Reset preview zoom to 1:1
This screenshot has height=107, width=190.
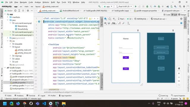179,81
